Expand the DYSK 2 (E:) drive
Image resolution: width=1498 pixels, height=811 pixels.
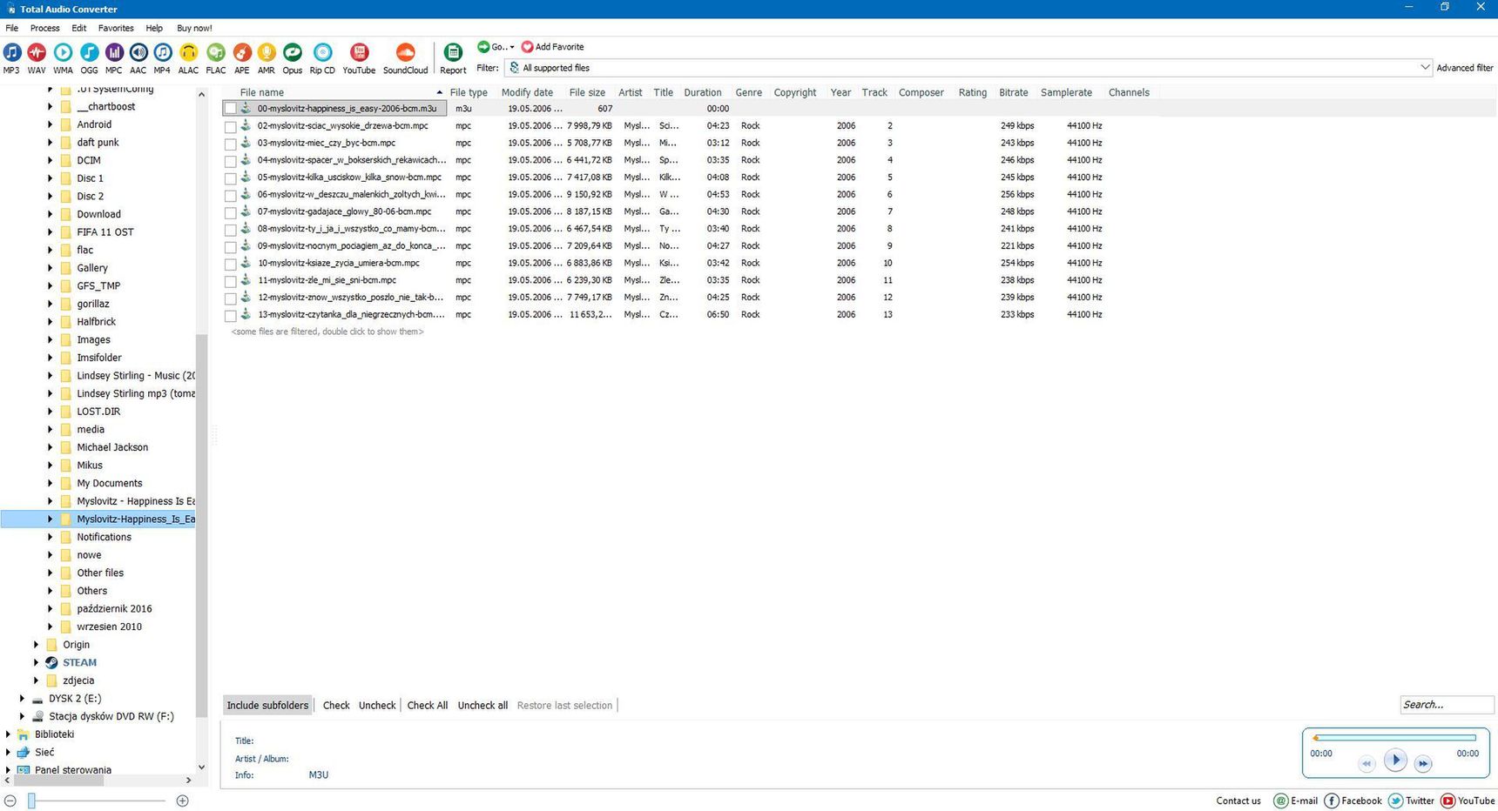pos(22,699)
